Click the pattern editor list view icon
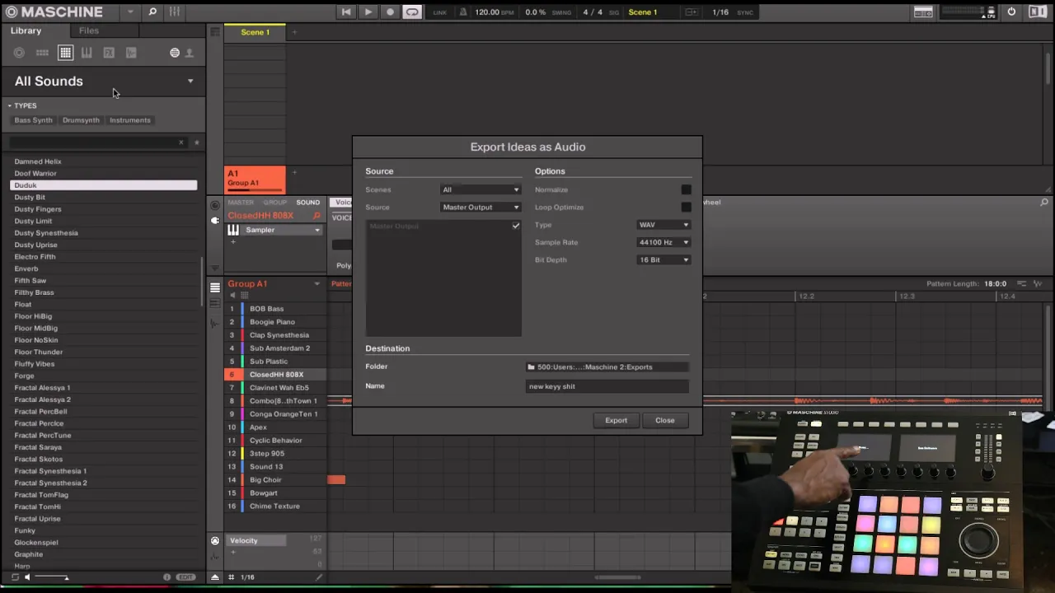The image size is (1055, 593). tap(215, 287)
